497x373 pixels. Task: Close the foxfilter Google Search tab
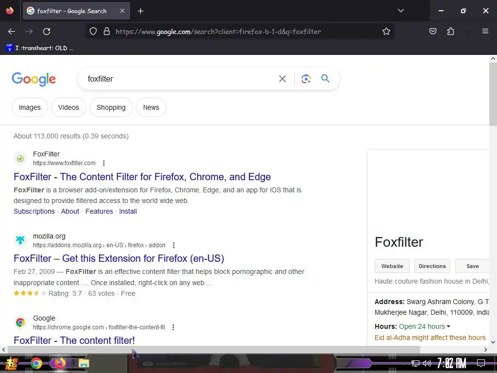[122, 11]
